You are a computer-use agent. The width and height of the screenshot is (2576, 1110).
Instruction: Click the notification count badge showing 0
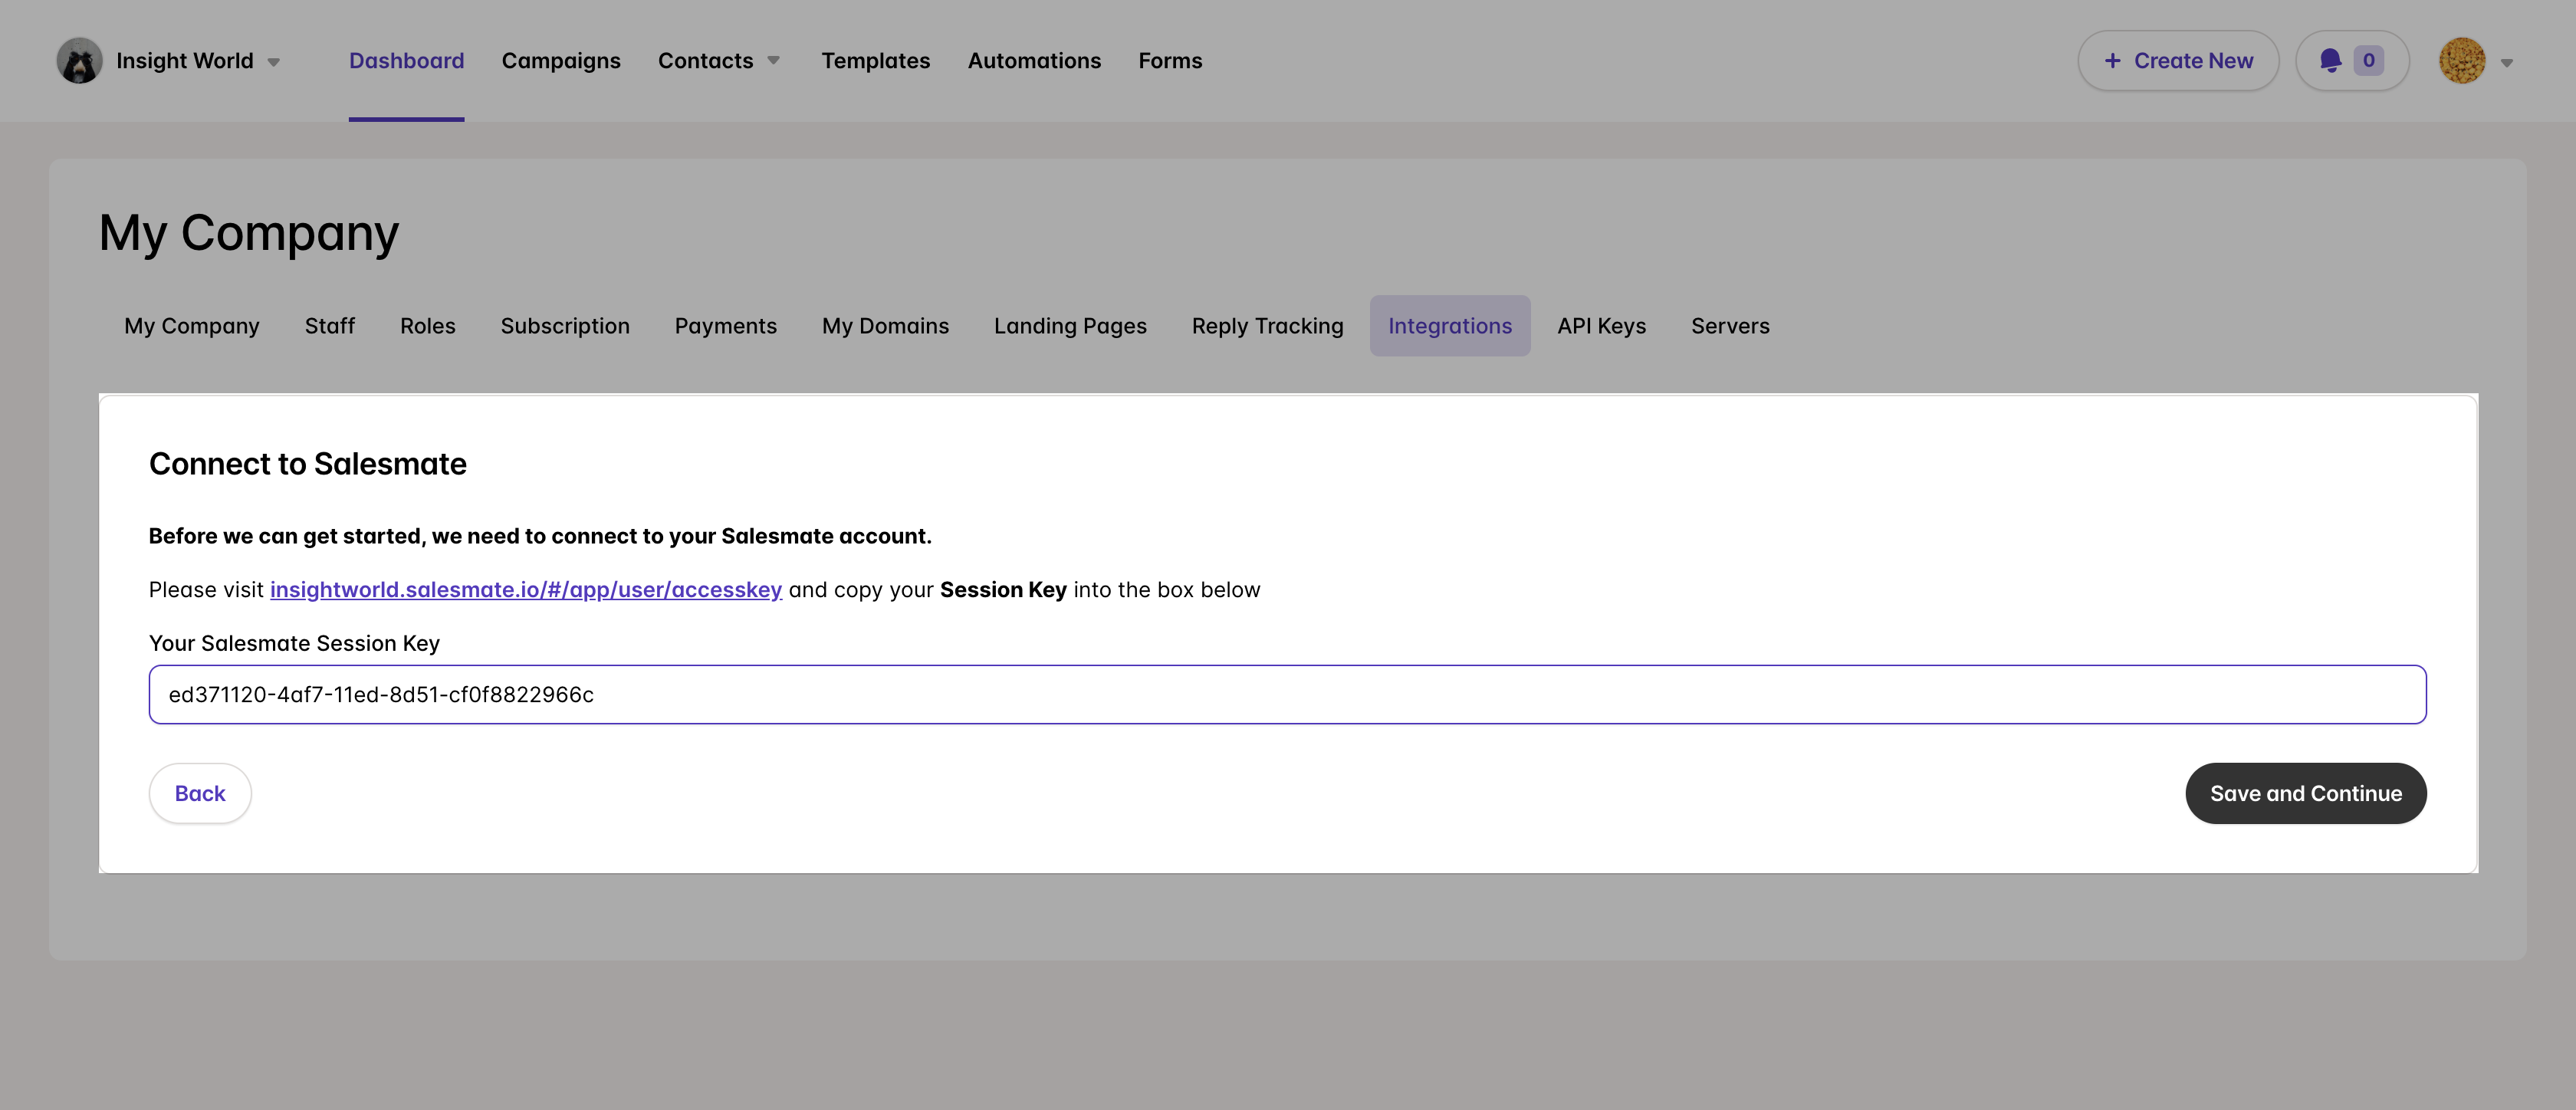[2368, 61]
